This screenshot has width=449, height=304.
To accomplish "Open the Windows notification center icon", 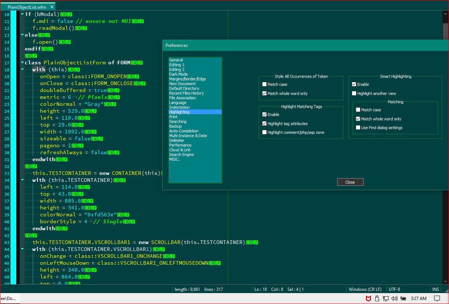I will click(437, 299).
